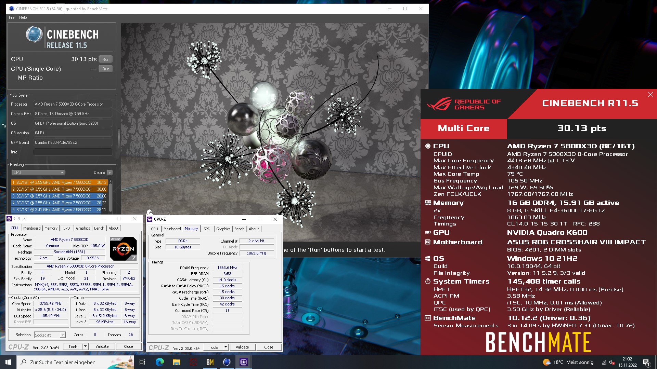Click the Memory icon in BenchMate panel
This screenshot has width=657, height=369.
pos(428,203)
